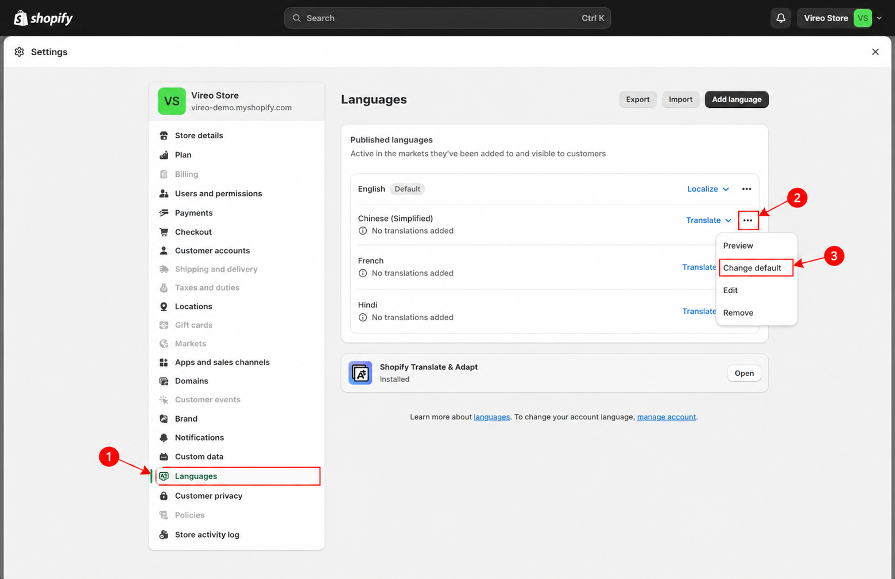The image size is (895, 579).
Task: Close the Settings panel with X
Action: click(x=875, y=52)
